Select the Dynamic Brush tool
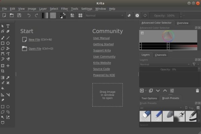Image resolution: width=201 pixels, height=134 pixels. (3, 59)
